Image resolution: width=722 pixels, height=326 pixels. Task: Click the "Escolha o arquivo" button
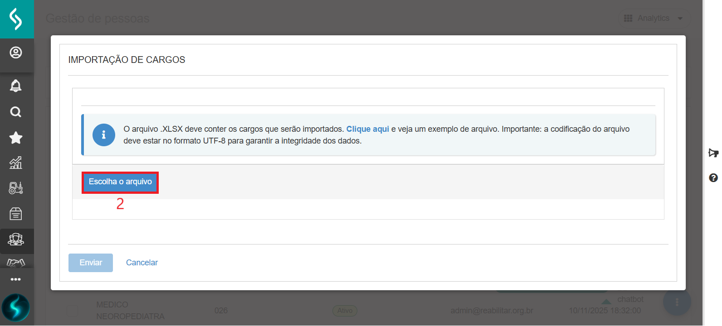120,182
